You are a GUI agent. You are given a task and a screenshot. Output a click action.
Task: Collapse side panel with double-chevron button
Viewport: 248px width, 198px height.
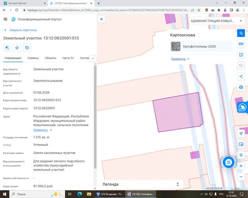coord(102,19)
